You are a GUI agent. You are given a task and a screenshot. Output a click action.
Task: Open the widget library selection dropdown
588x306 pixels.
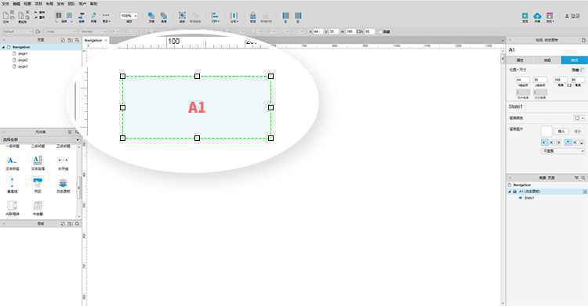click(x=41, y=140)
